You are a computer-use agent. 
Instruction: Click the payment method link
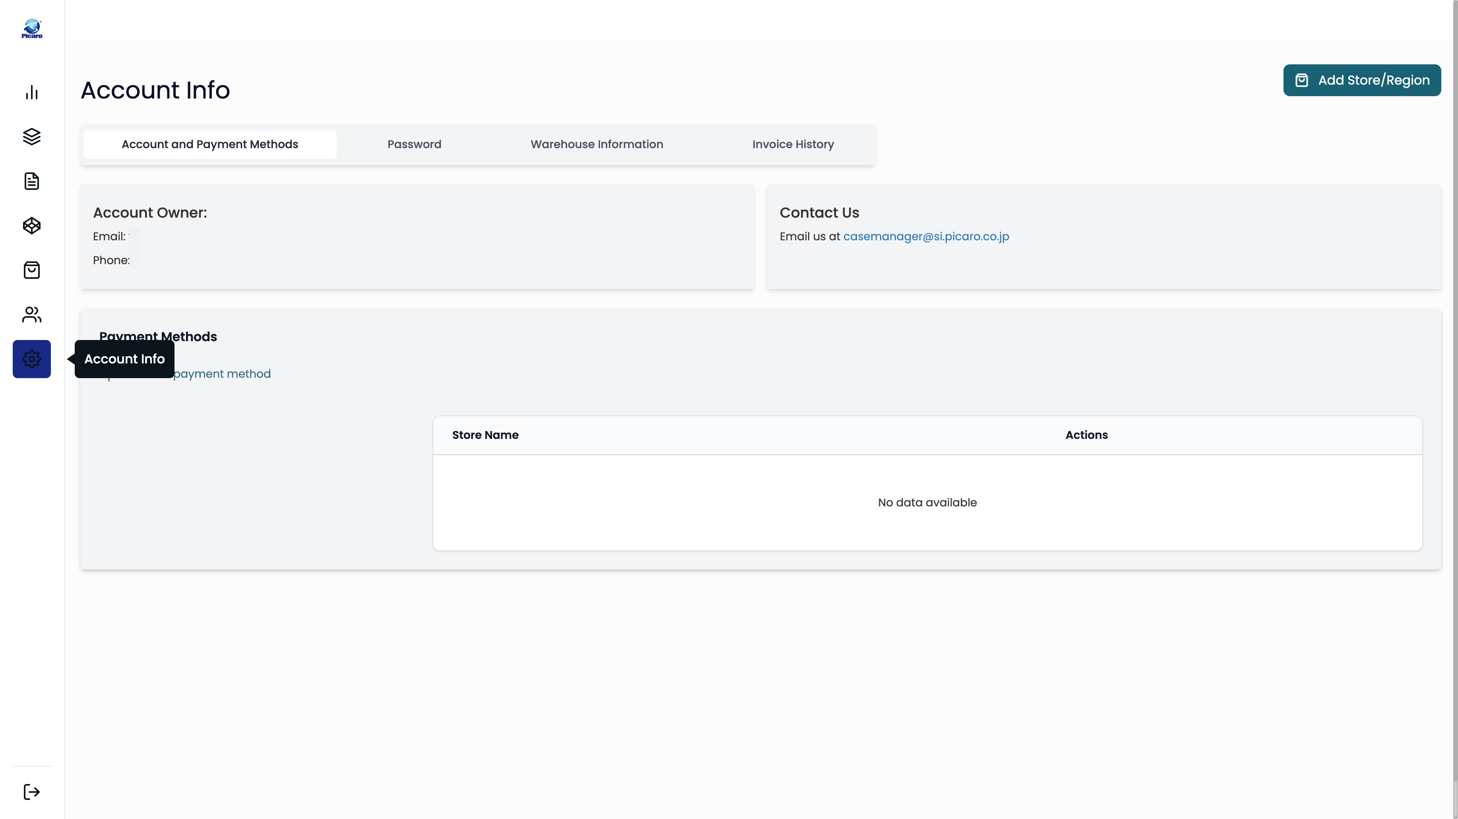(x=222, y=374)
